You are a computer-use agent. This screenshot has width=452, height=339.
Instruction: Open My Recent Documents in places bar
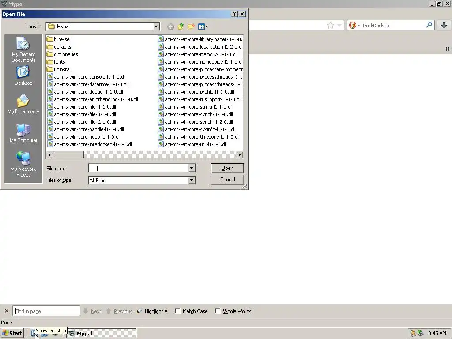click(23, 49)
